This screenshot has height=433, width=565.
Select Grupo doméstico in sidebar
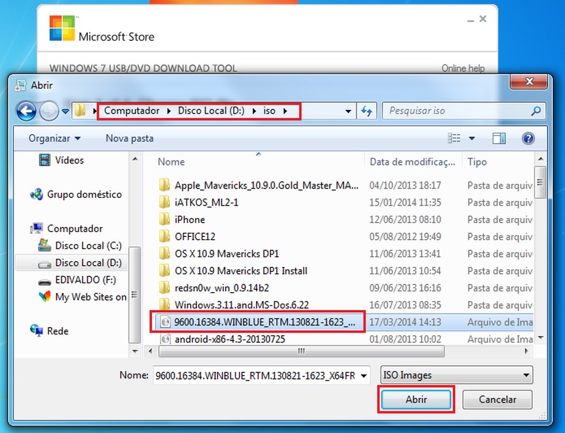[76, 194]
